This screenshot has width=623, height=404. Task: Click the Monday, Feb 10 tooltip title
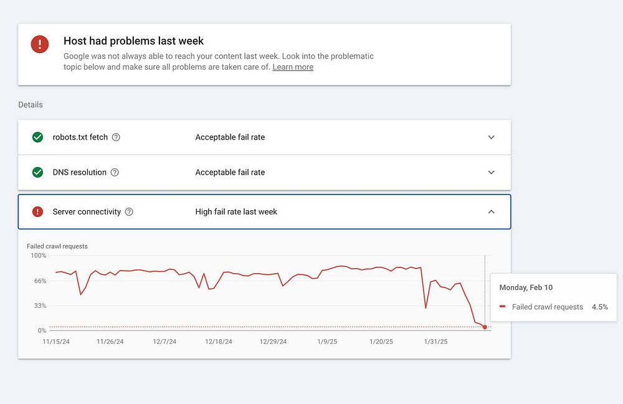click(x=526, y=287)
